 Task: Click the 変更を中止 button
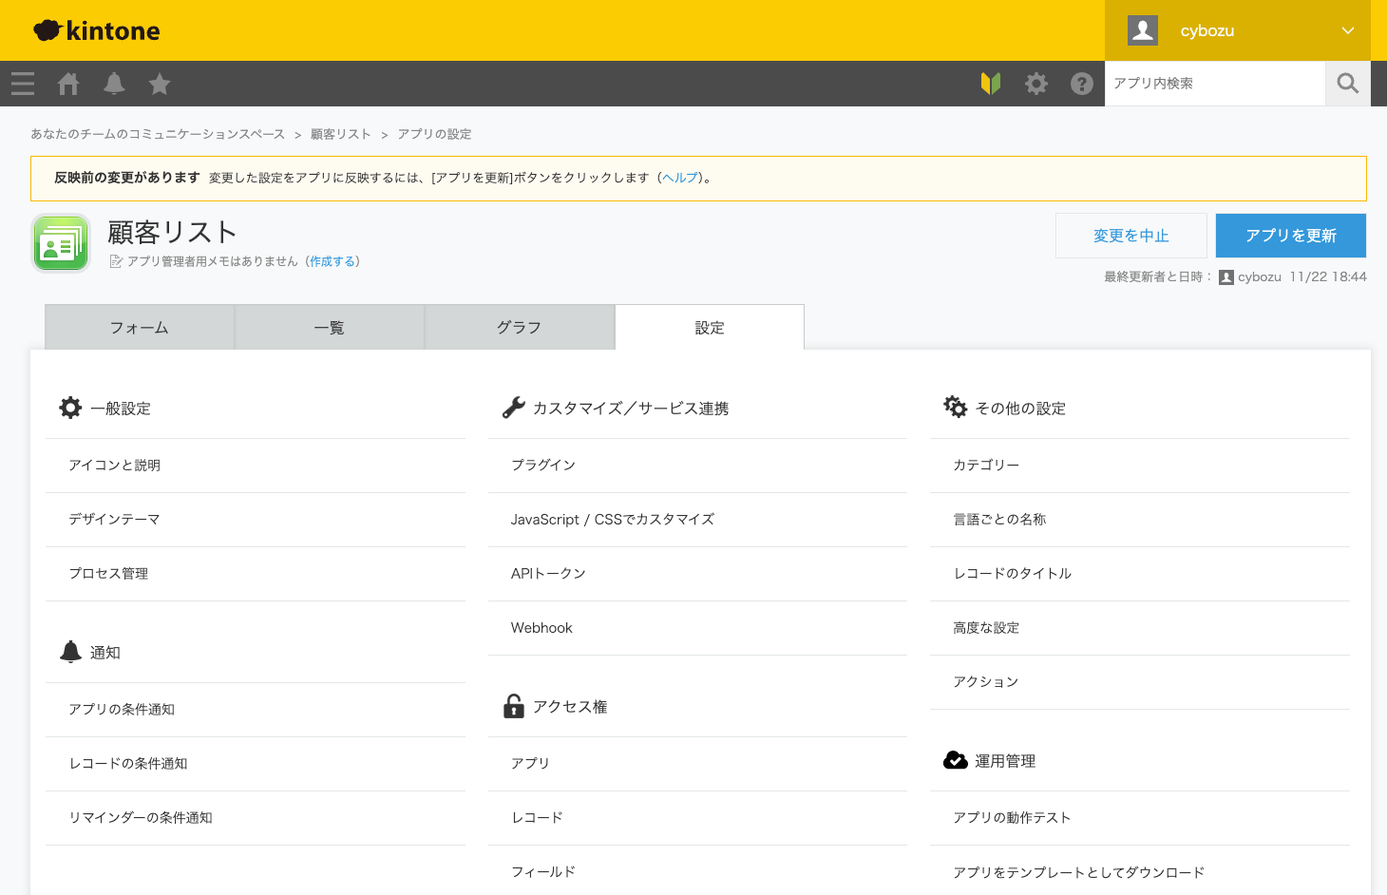[1131, 236]
